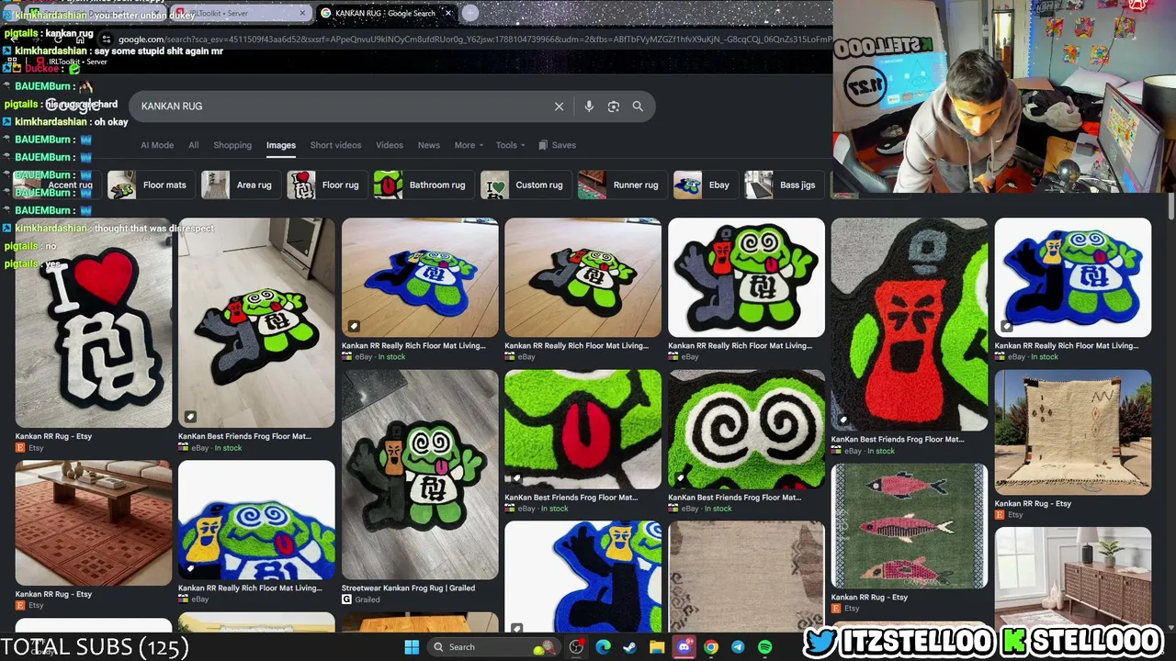
Task: Open the red-faced character rug close-up image
Action: click(x=910, y=325)
